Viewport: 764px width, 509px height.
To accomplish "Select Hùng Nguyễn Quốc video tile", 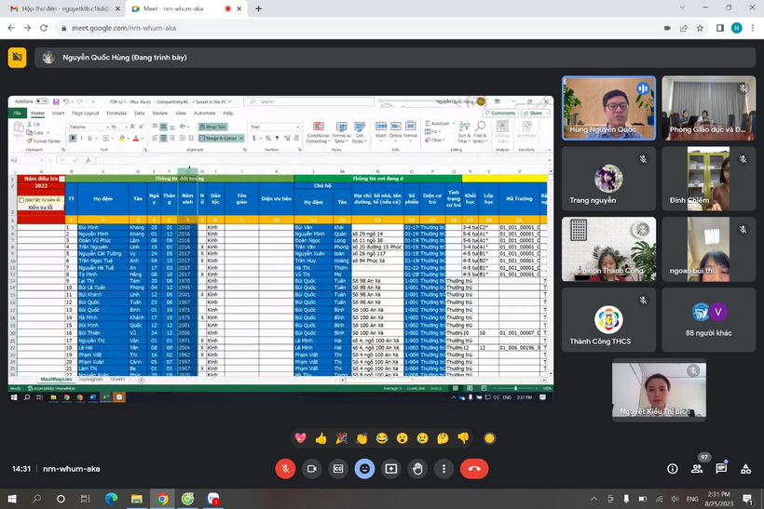I will pyautogui.click(x=608, y=108).
